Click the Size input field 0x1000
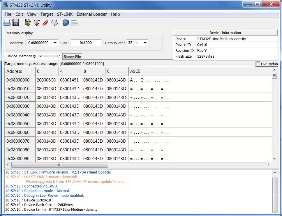Screen dimensions: 282x216 (86, 43)
